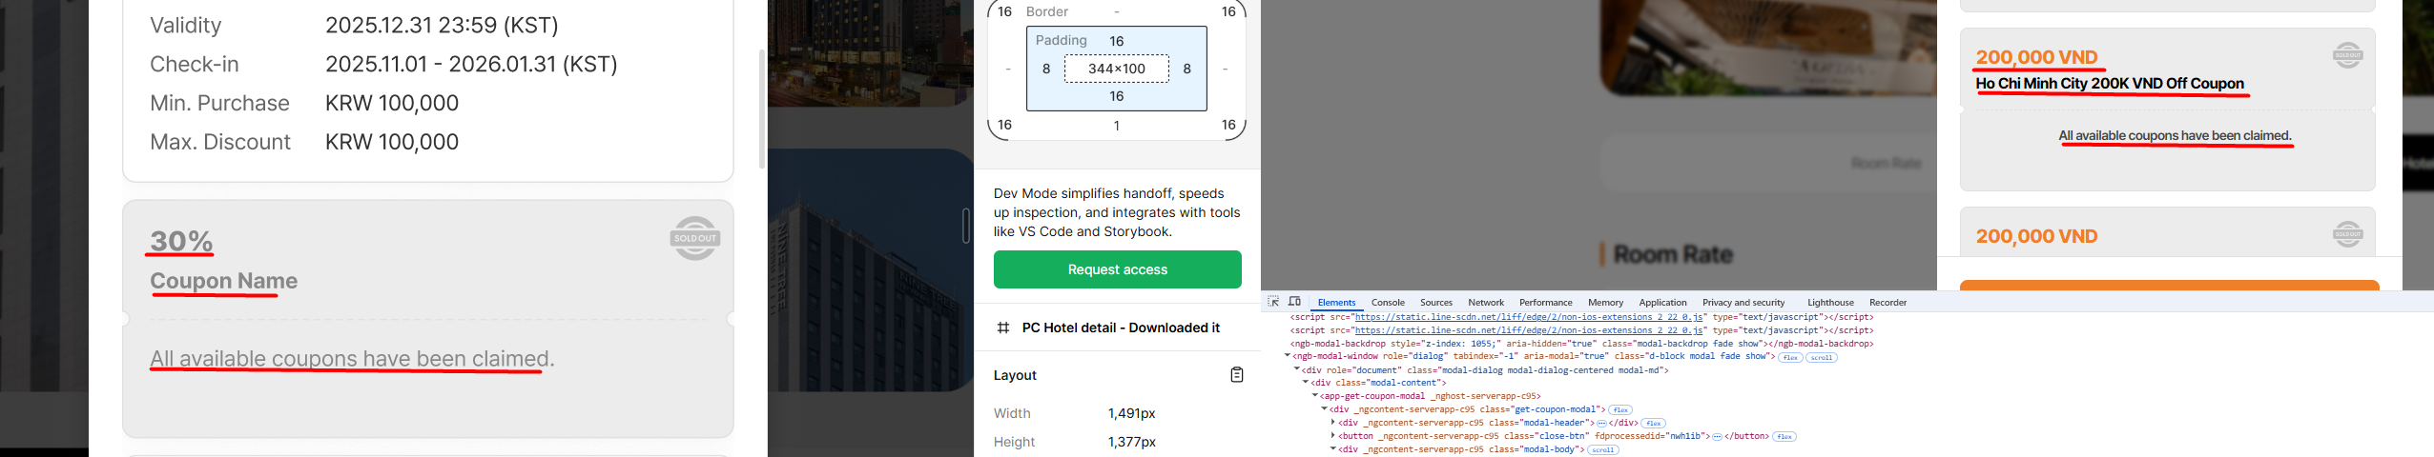Toggle the flex badge on the ngb-modal-window element
This screenshot has height=457, width=2434.
(1790, 358)
